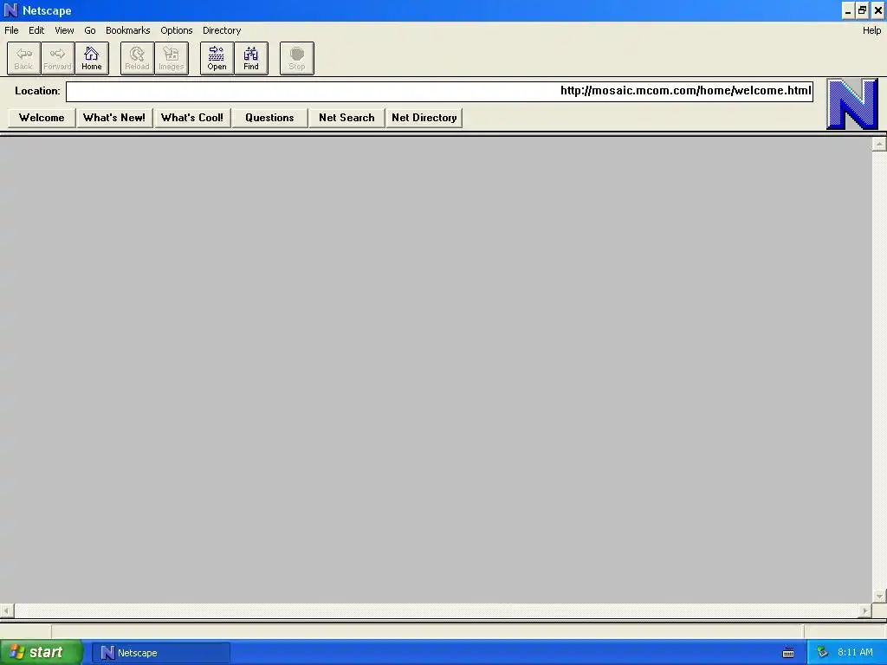Go to the Home page icon
Viewport: 887px width, 665px height.
(x=92, y=58)
